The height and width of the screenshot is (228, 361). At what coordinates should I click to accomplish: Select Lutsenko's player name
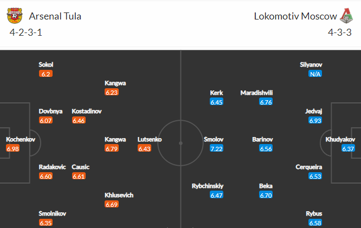click(x=150, y=139)
